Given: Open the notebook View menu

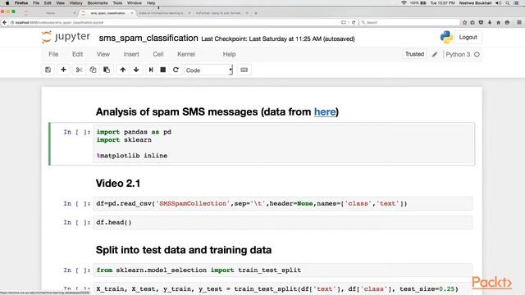Looking at the screenshot, I should click(x=103, y=54).
